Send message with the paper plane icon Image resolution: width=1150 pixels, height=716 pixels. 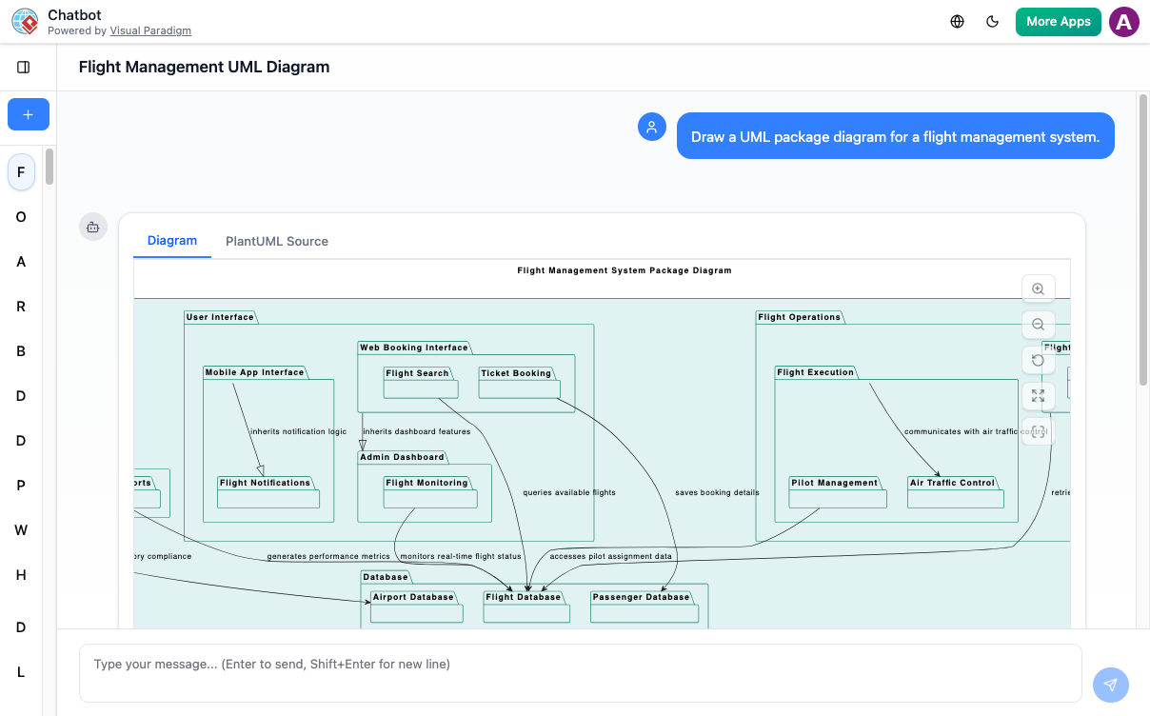click(x=1110, y=685)
